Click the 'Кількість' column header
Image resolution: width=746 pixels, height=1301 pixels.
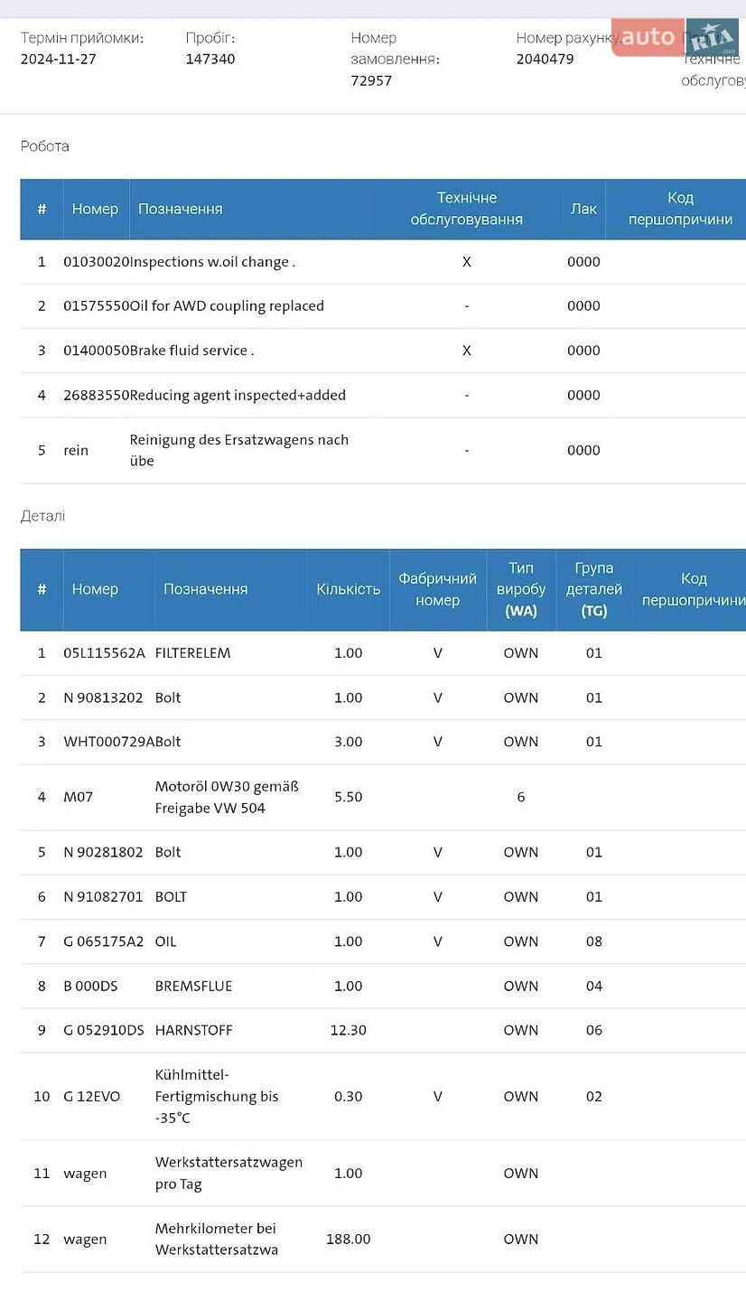coord(349,589)
